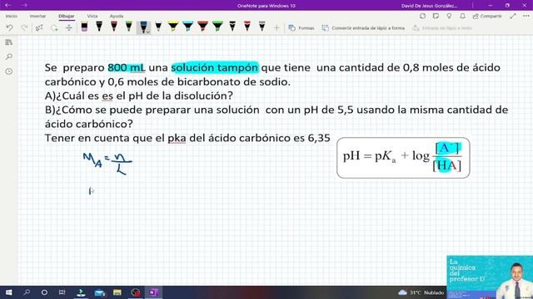The width and height of the screenshot is (533, 299).
Task: Open Windows taskbar search
Action: (27, 292)
